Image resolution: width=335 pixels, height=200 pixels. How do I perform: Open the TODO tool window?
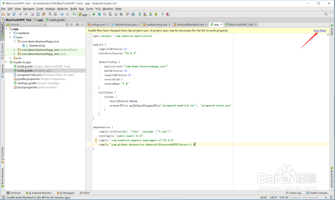[x=84, y=193]
